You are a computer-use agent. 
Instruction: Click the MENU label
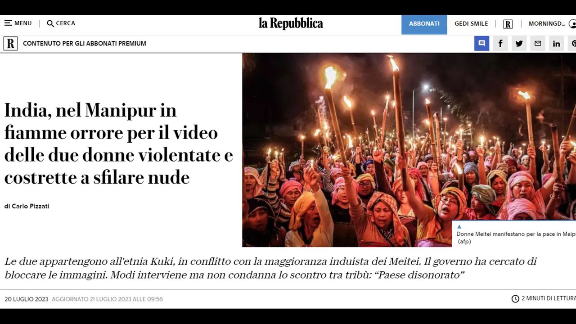click(23, 23)
